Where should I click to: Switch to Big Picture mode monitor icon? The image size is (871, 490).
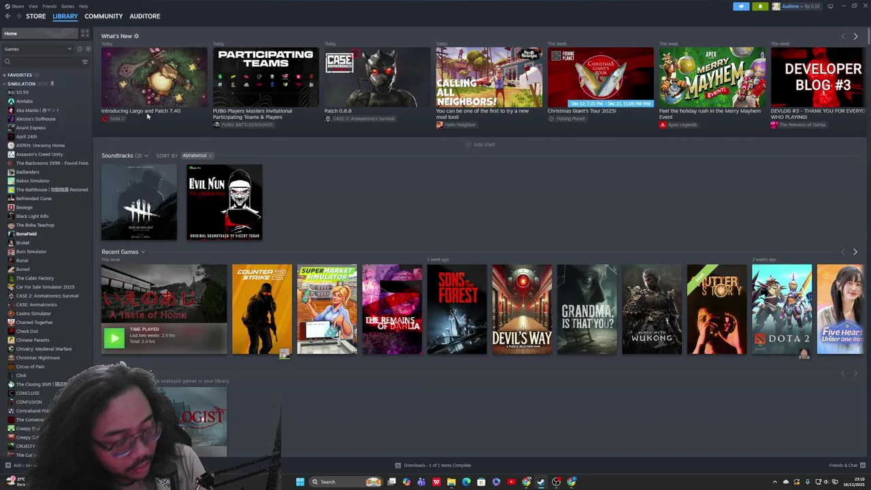(830, 6)
